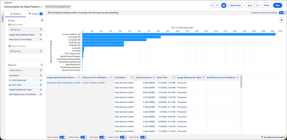Screen dimensions: 287x140
Task: Click Save & Run button
Action: click(x=236, y=5)
